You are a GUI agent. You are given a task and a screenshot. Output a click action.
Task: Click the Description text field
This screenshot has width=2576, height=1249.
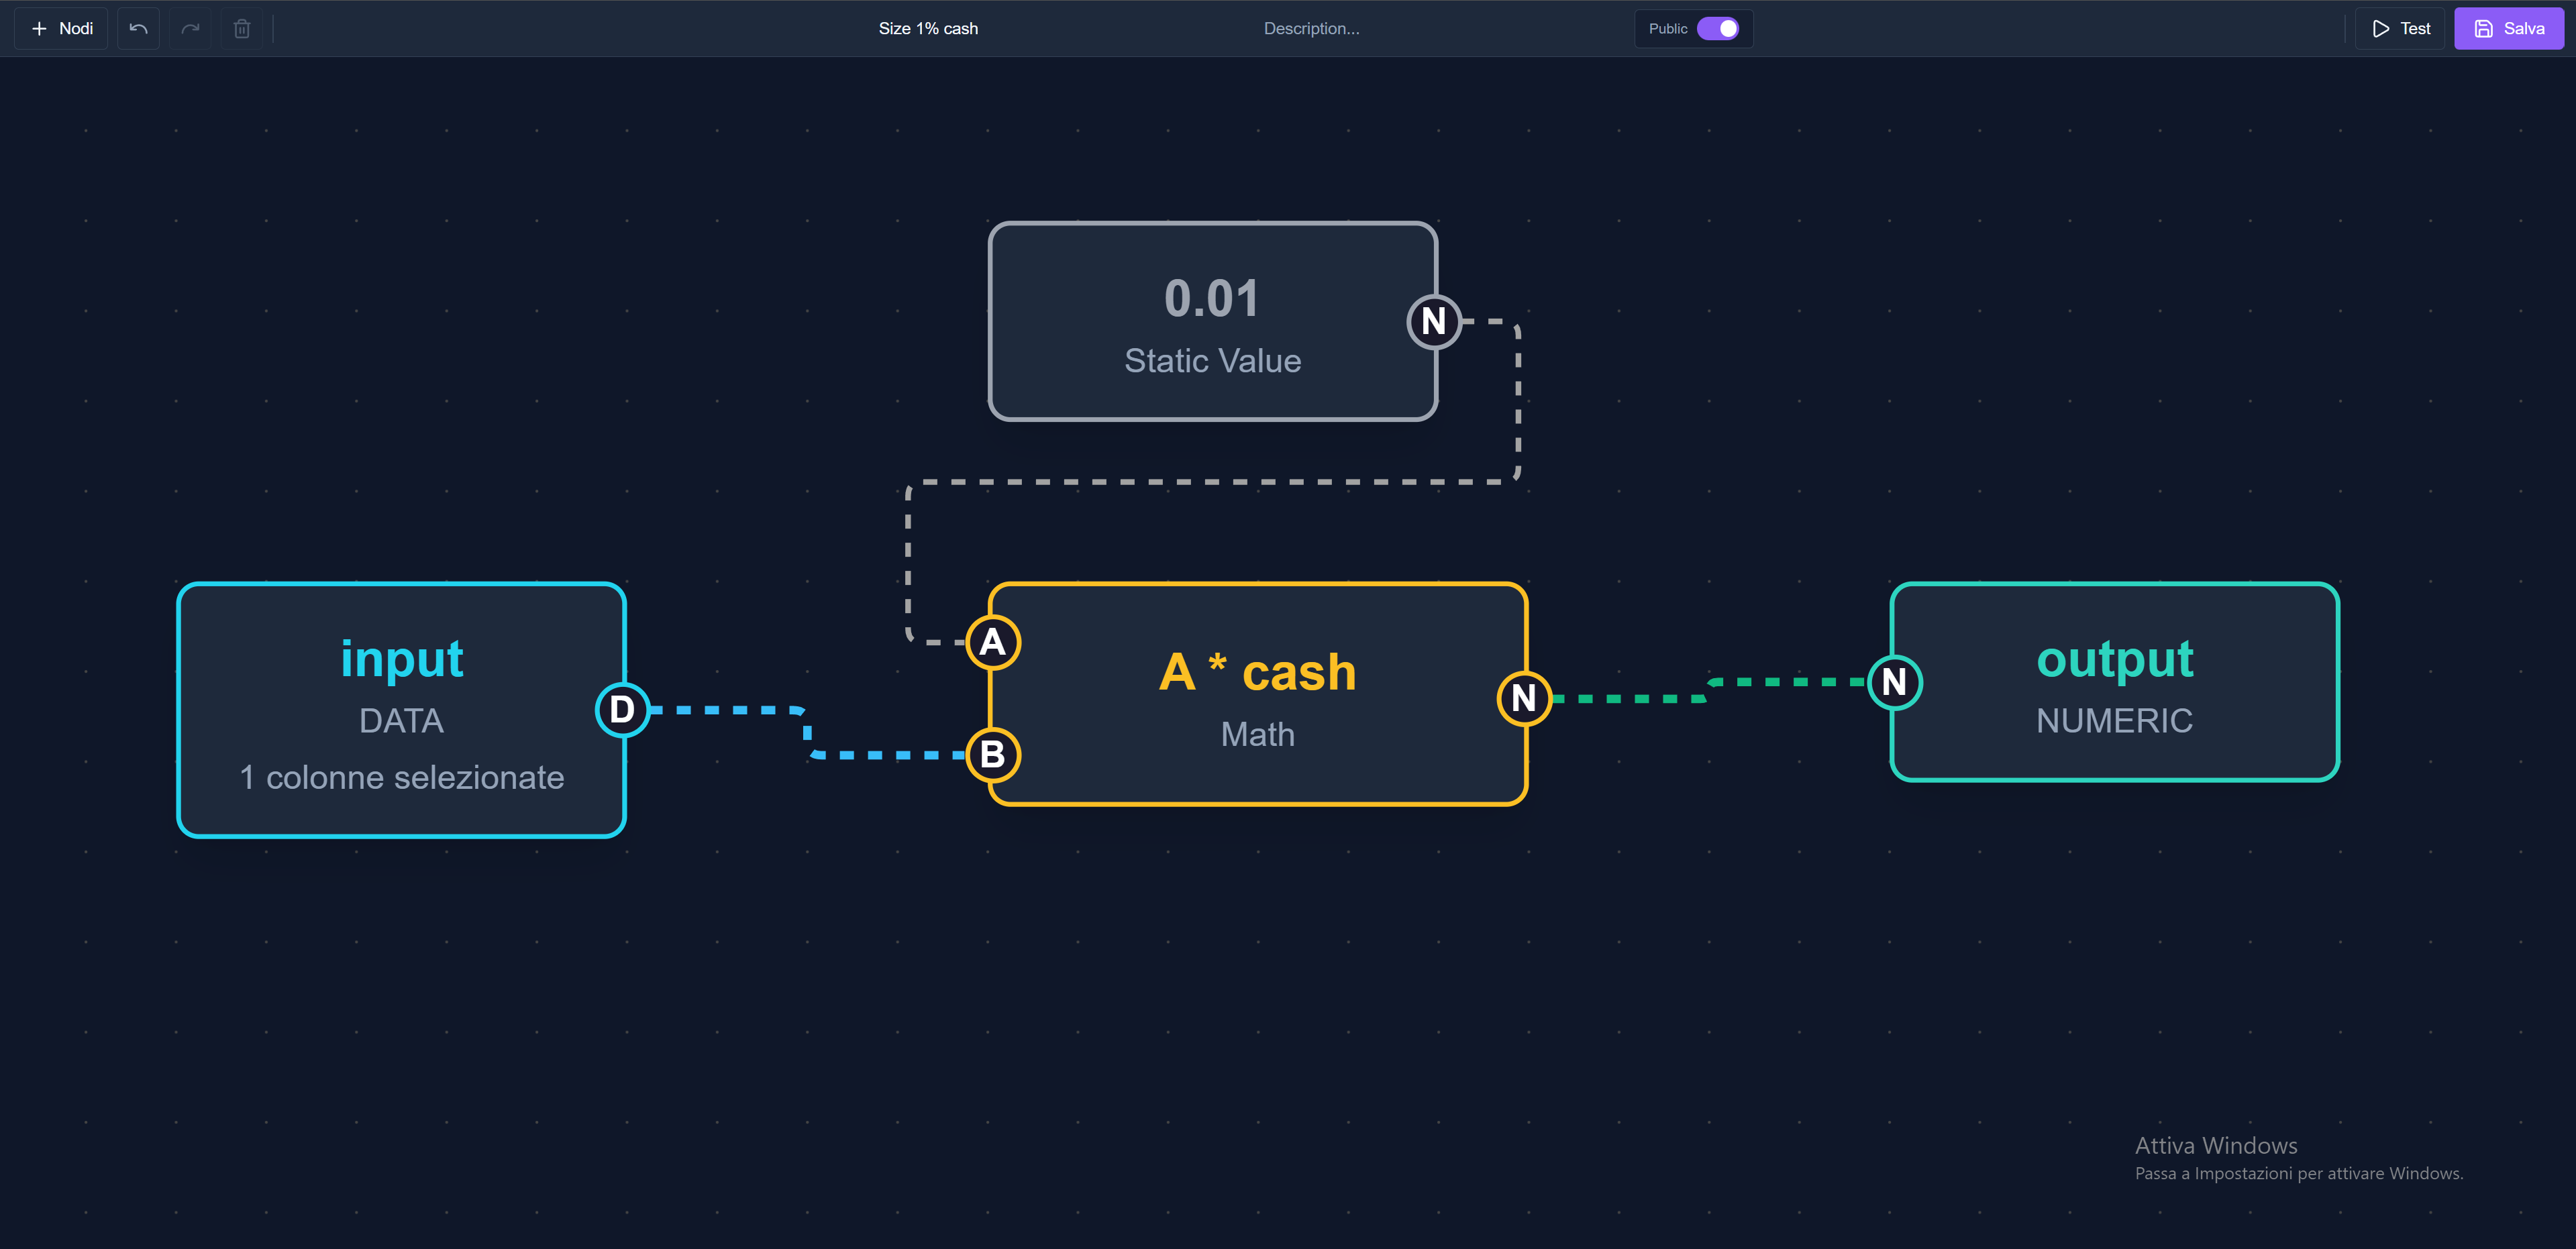click(x=1311, y=29)
